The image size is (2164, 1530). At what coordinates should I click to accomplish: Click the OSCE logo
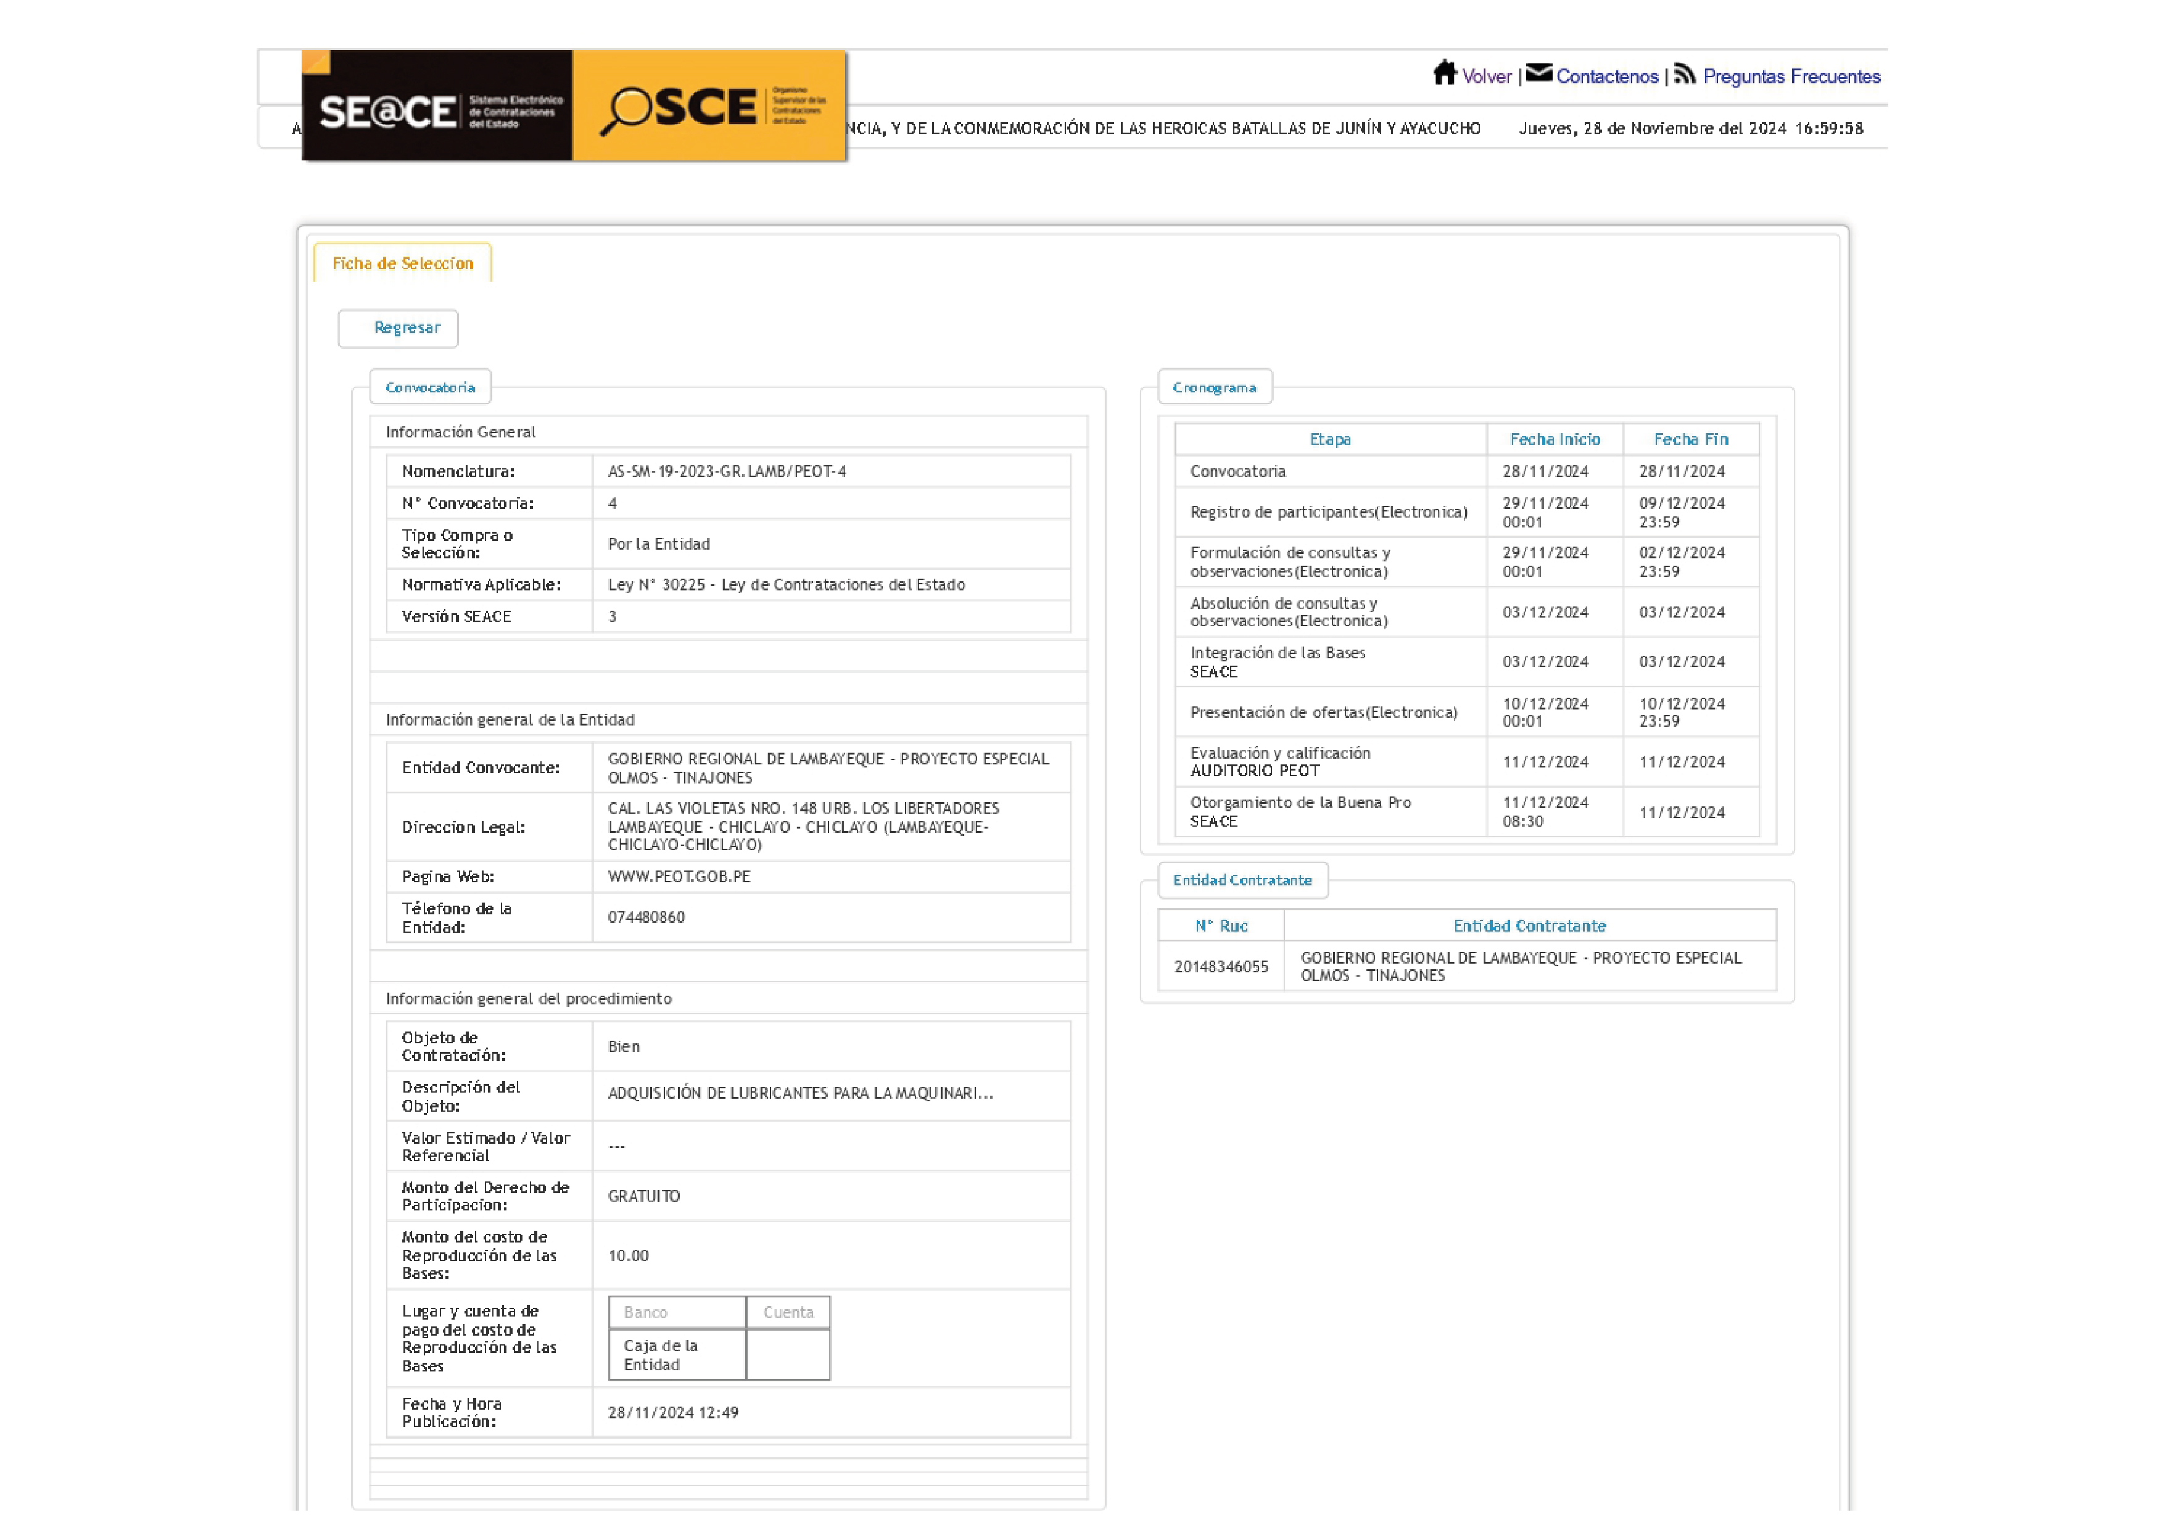(709, 105)
